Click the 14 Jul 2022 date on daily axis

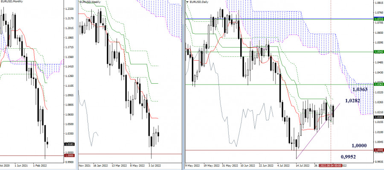303,166
